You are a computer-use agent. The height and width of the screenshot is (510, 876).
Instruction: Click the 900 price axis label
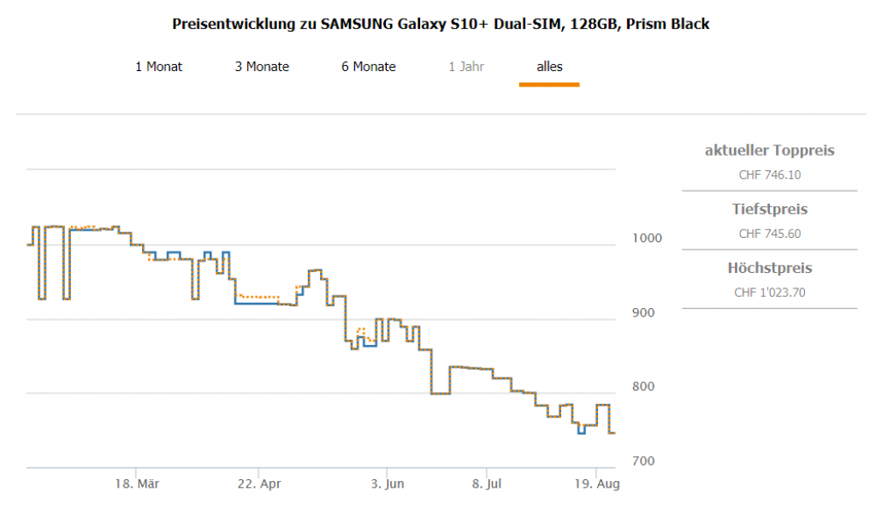tap(642, 313)
